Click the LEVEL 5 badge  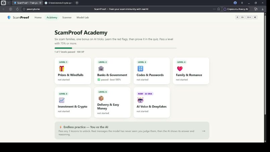coord(63,94)
